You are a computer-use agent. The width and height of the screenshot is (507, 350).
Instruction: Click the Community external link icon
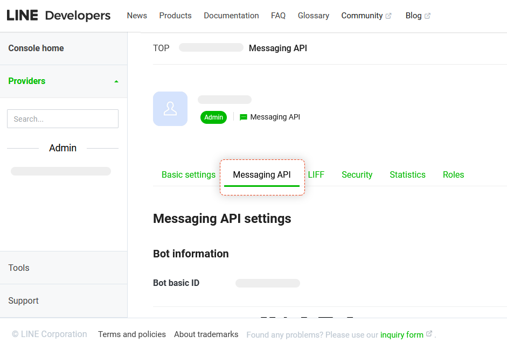pos(388,16)
